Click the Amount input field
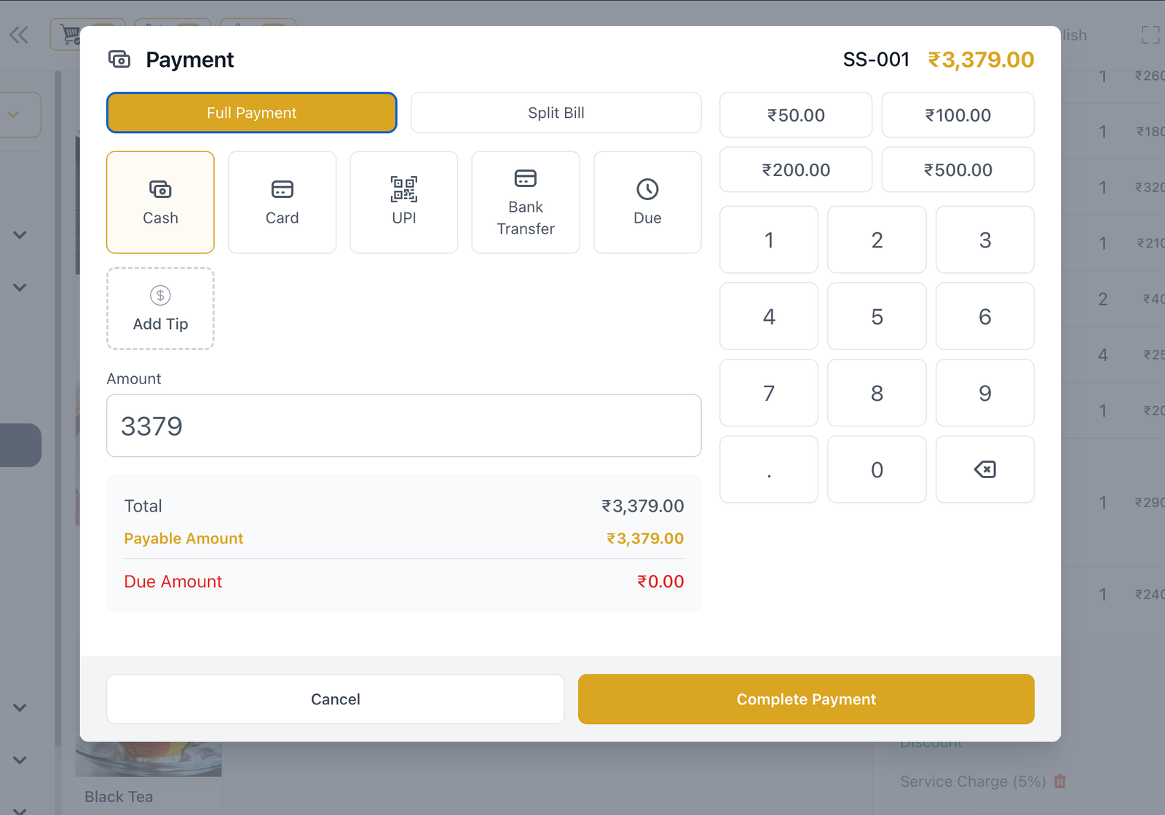This screenshot has height=815, width=1165. 403,426
